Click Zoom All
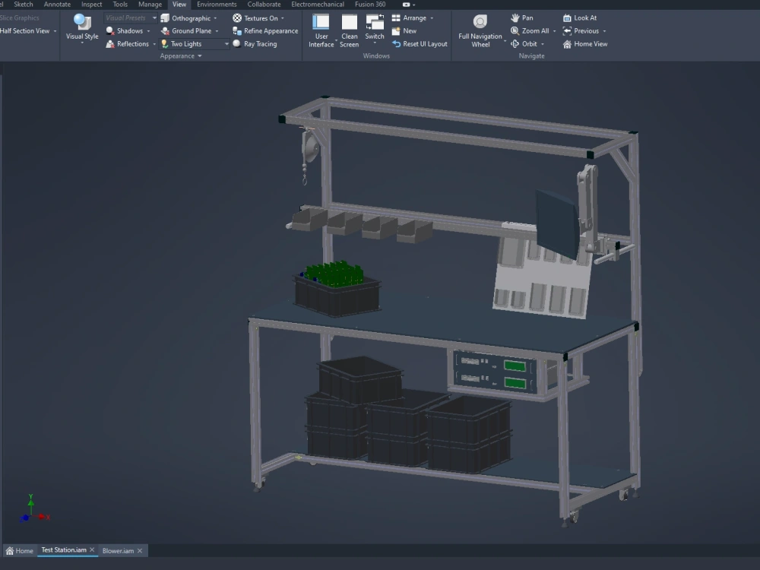 pyautogui.click(x=530, y=31)
